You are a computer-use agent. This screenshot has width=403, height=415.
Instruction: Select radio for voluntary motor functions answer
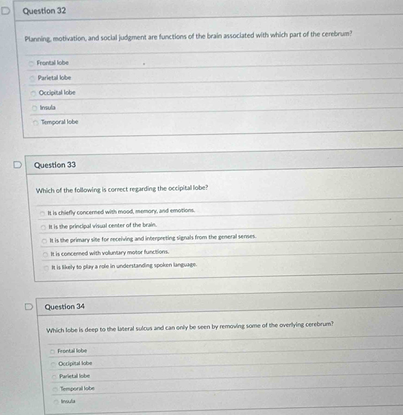tap(46, 252)
